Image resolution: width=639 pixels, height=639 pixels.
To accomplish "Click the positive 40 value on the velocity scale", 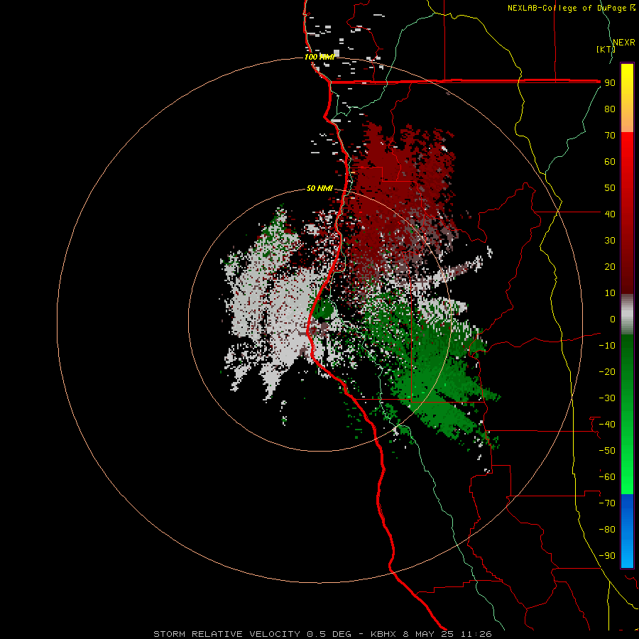I will tap(610, 214).
